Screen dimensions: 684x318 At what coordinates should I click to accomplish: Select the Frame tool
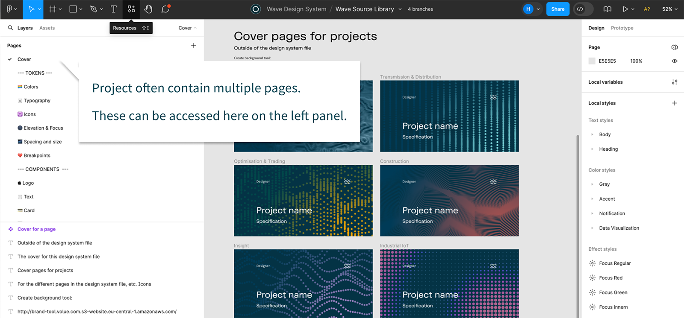click(x=53, y=9)
